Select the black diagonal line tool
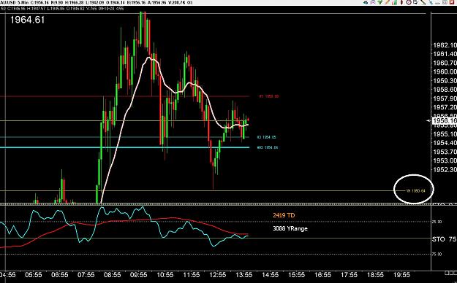Viewport: 457px width, 283px height. [423, 2]
